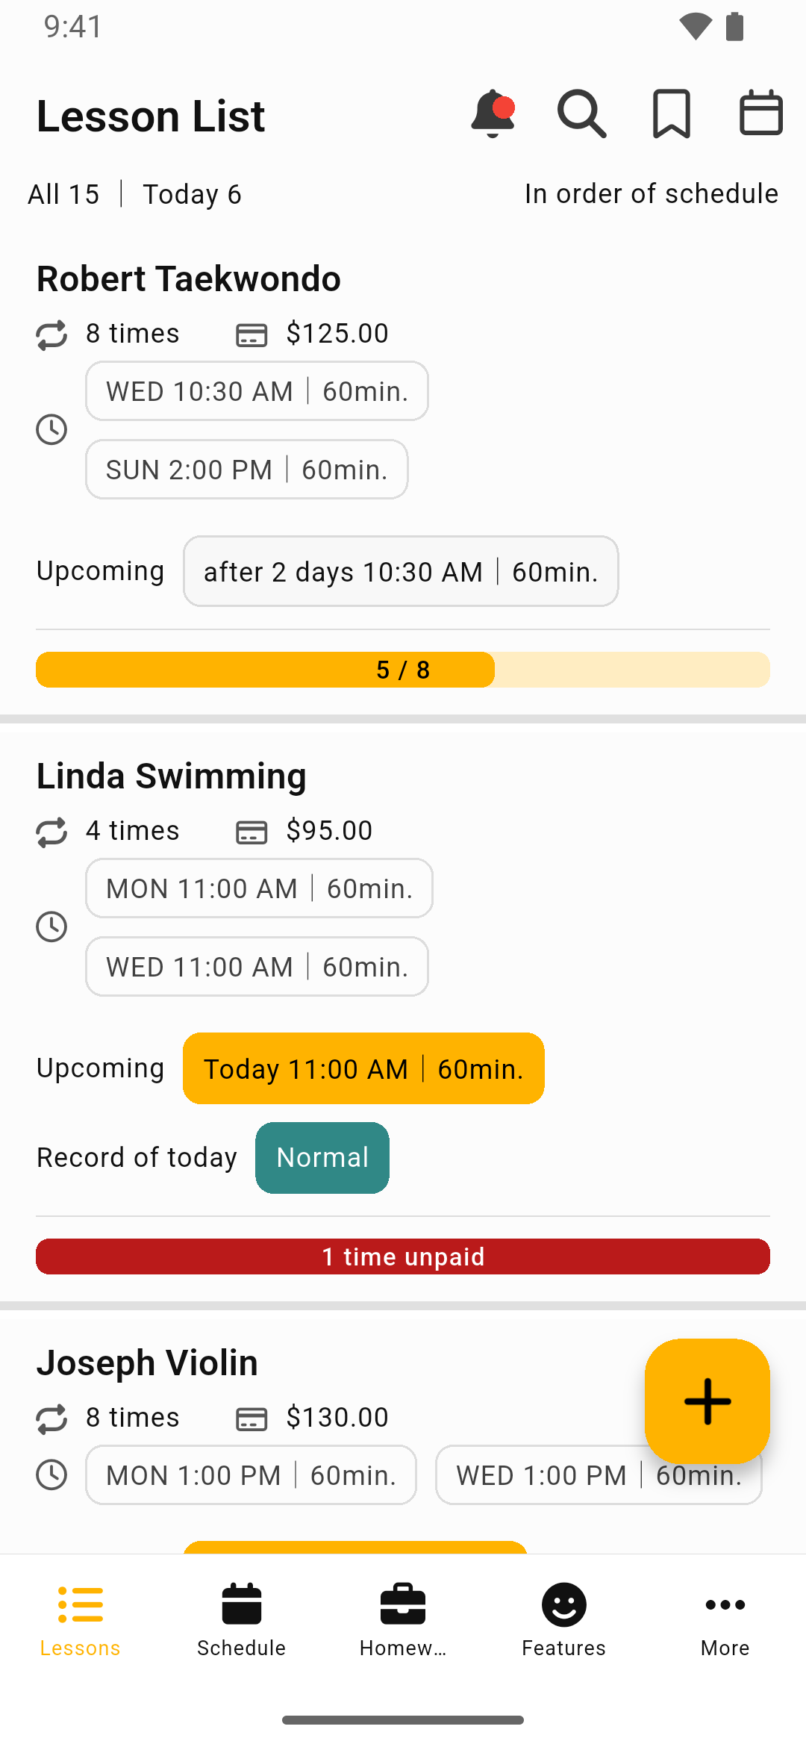Open the Linda Swimming lesson

(x=172, y=776)
